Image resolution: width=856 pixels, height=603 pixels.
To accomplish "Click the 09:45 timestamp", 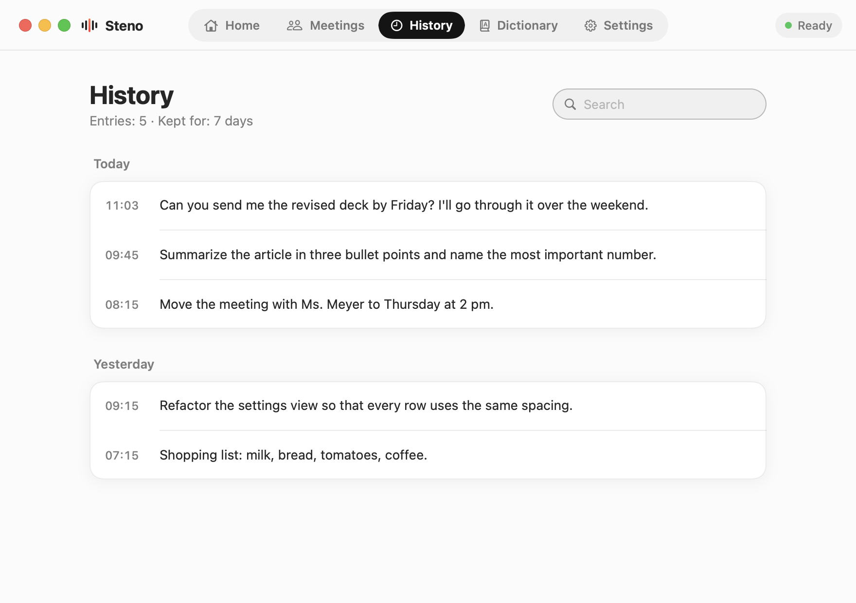I will coord(122,255).
